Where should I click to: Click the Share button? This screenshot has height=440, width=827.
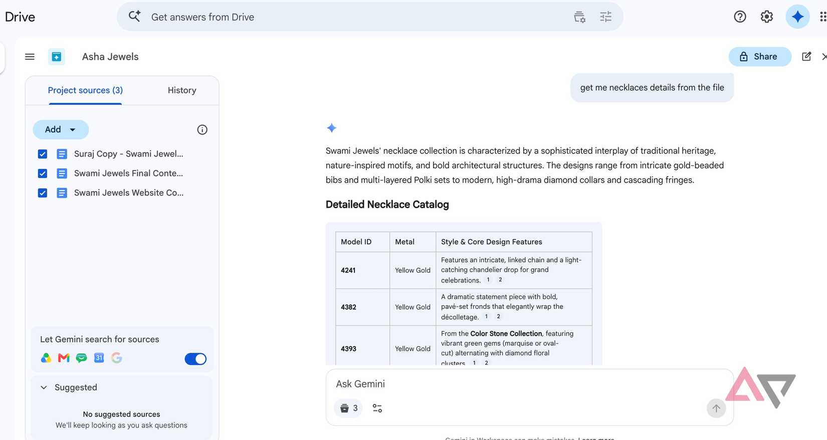760,57
